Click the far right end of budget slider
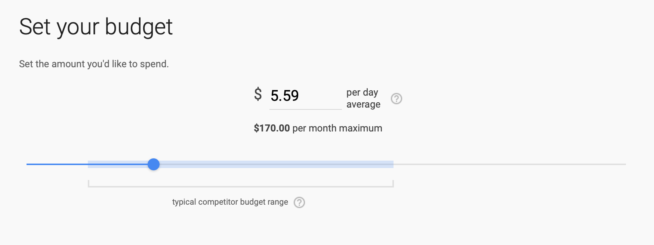The width and height of the screenshot is (654, 245). (x=624, y=164)
